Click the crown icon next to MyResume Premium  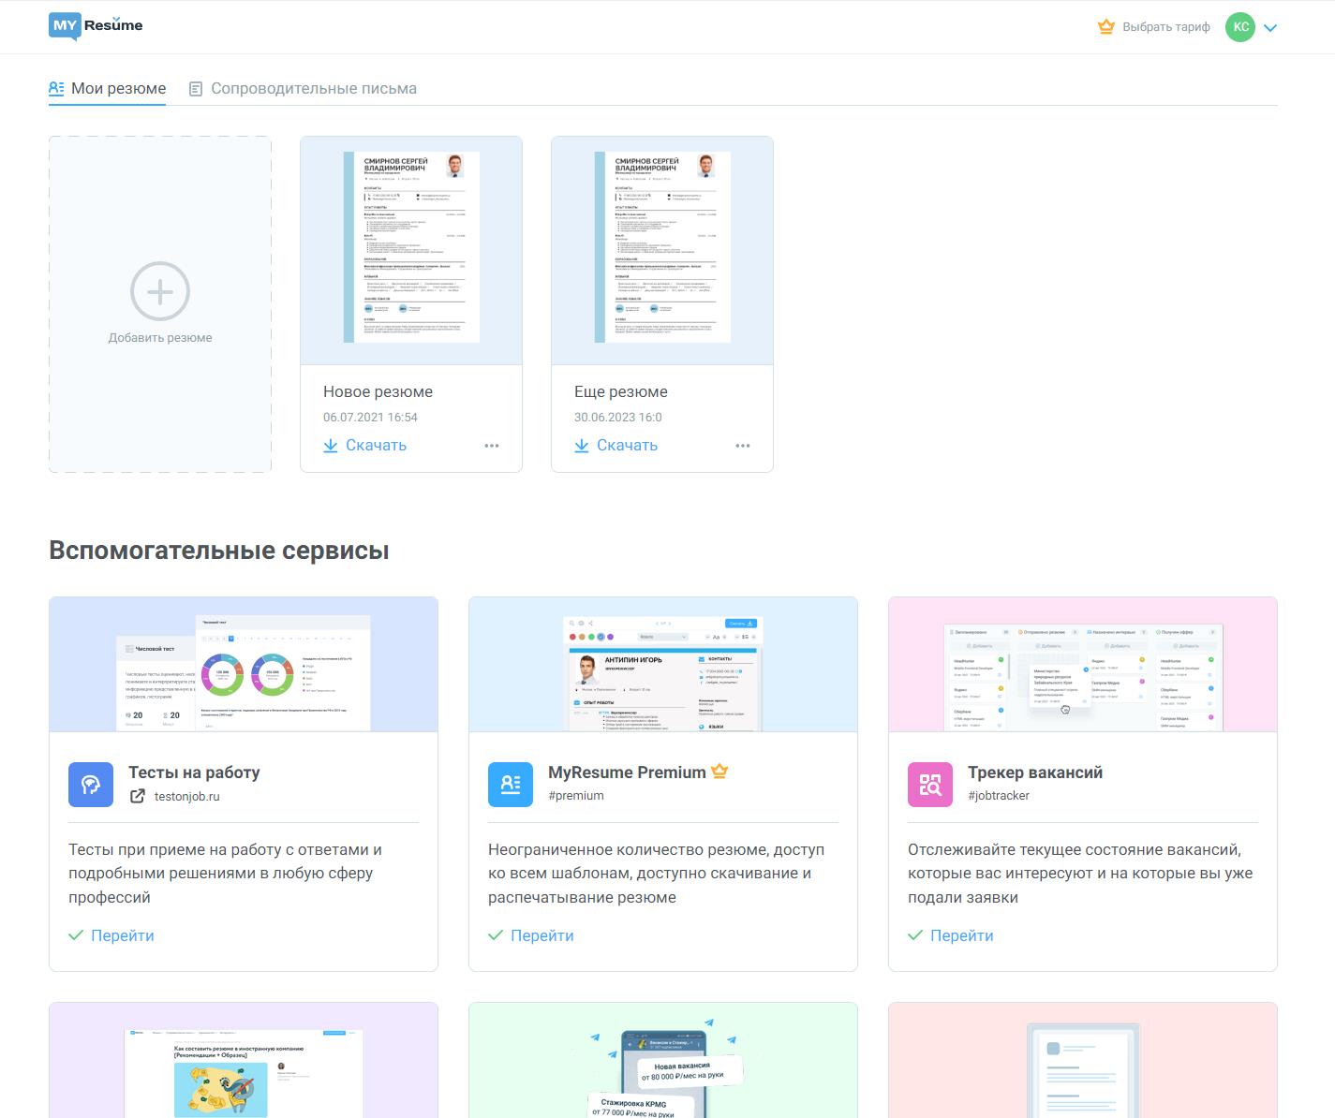click(x=719, y=772)
